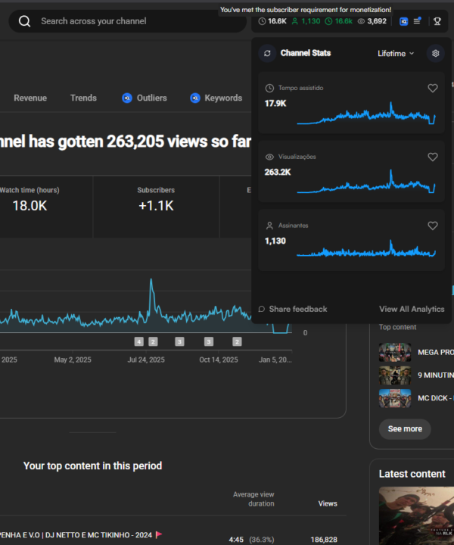Click the Tempo assistido sparkline chart

pyautogui.click(x=366, y=114)
